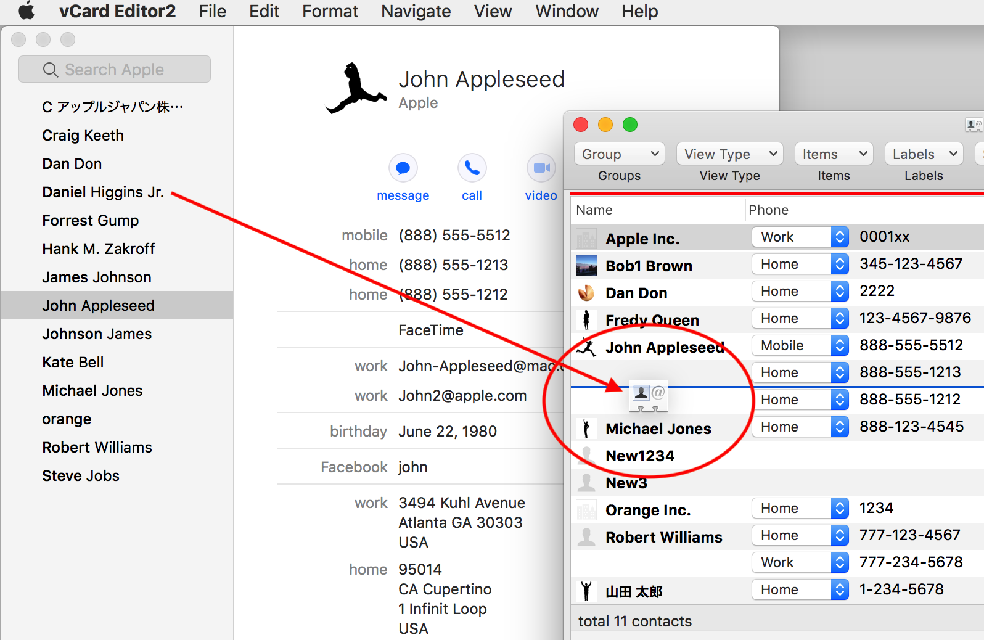Viewport: 984px width, 640px height.
Task: Open Work label popup for 777-234-5678
Action: pyautogui.click(x=800, y=562)
